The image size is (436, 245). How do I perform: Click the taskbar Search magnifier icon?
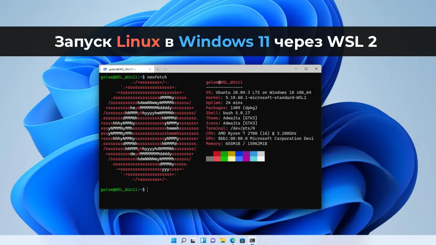pos(183,240)
